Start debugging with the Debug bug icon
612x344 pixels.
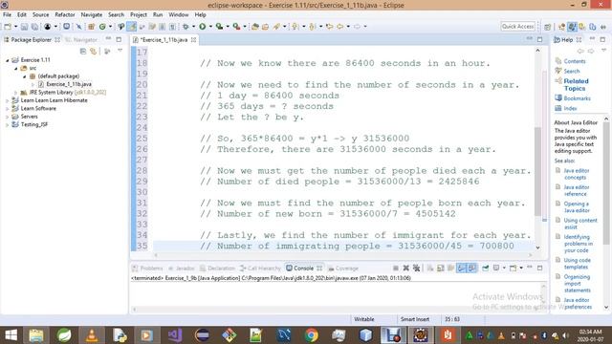(186, 27)
